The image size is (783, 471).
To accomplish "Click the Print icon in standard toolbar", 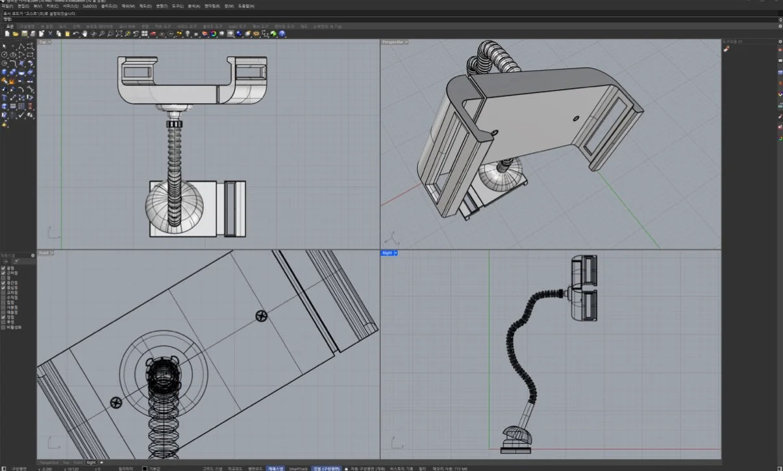I will (x=32, y=34).
